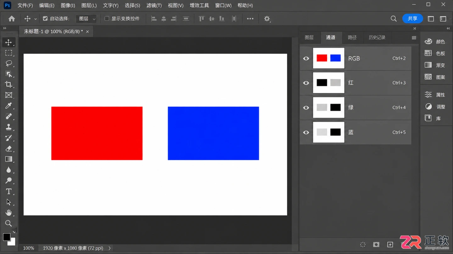Toggle visibility of the 蓝 channel
Viewport: 453px width, 254px height.
[x=306, y=132]
